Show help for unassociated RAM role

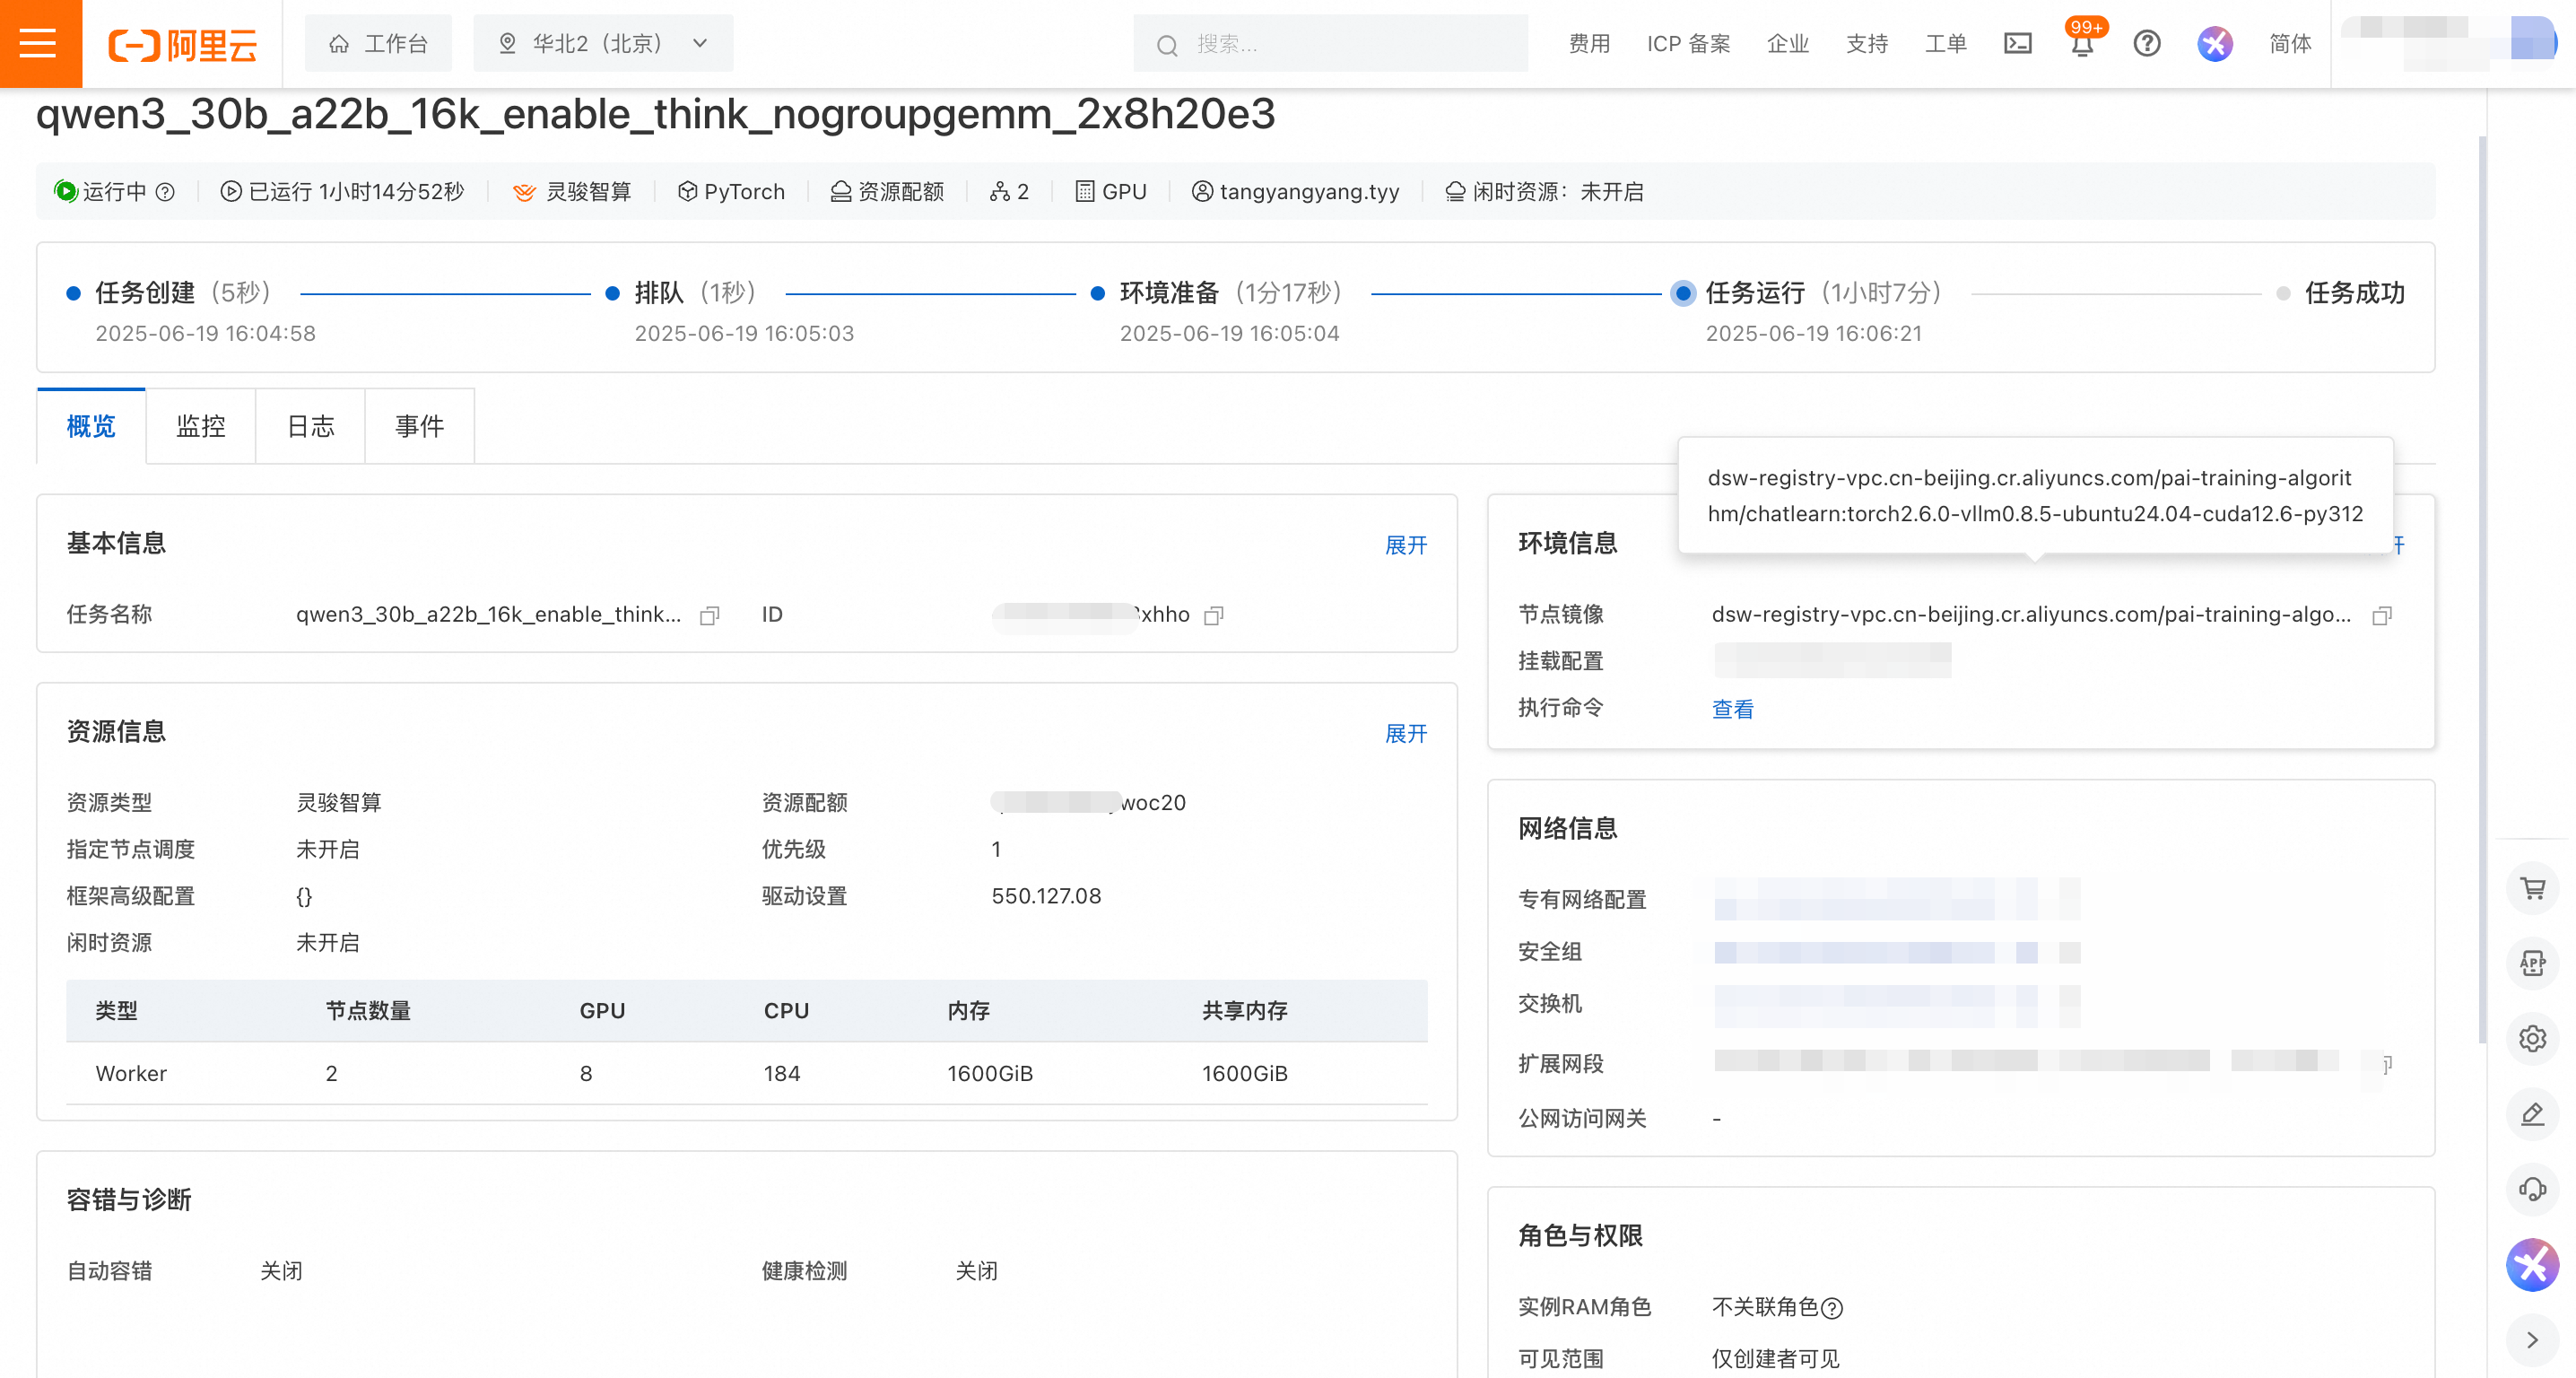[x=1831, y=1307]
